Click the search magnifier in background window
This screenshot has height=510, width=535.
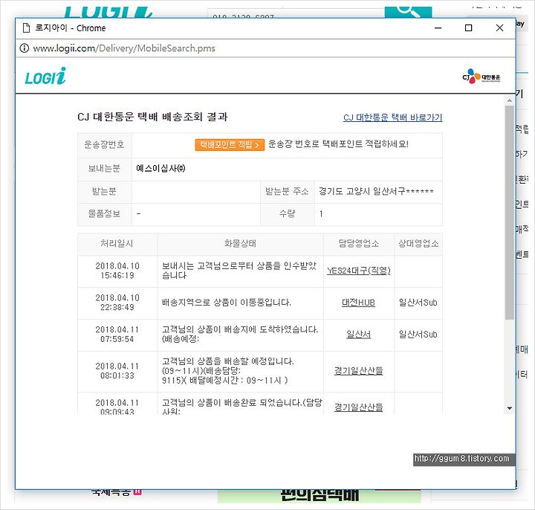click(408, 12)
